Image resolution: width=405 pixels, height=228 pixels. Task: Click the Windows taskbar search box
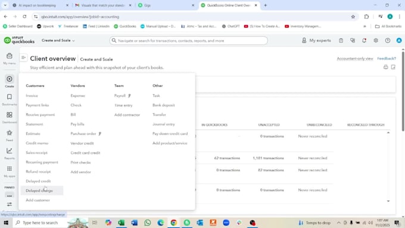coord(40,223)
